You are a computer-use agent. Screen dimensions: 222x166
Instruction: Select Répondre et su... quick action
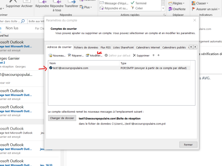[x=114, y=8]
